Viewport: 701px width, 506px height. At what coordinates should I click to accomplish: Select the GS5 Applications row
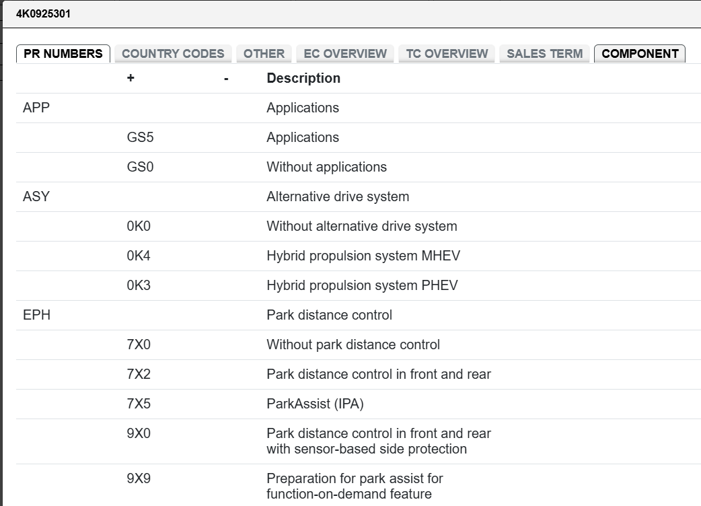(359, 137)
